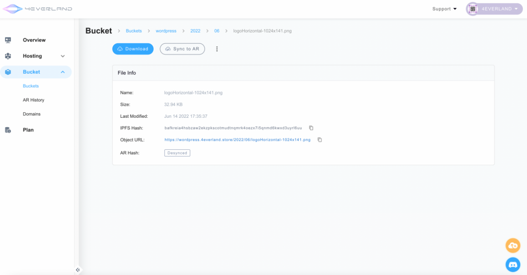The width and height of the screenshot is (527, 275).
Task: Click the Size value 32.94 KB
Action: pos(173,105)
